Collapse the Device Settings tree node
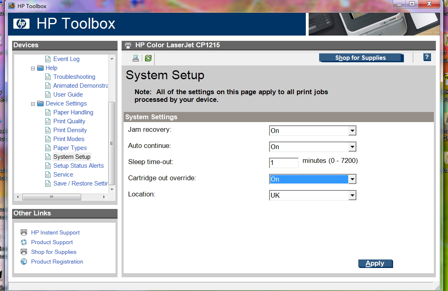Viewport: 448px width, 291px height. point(33,104)
